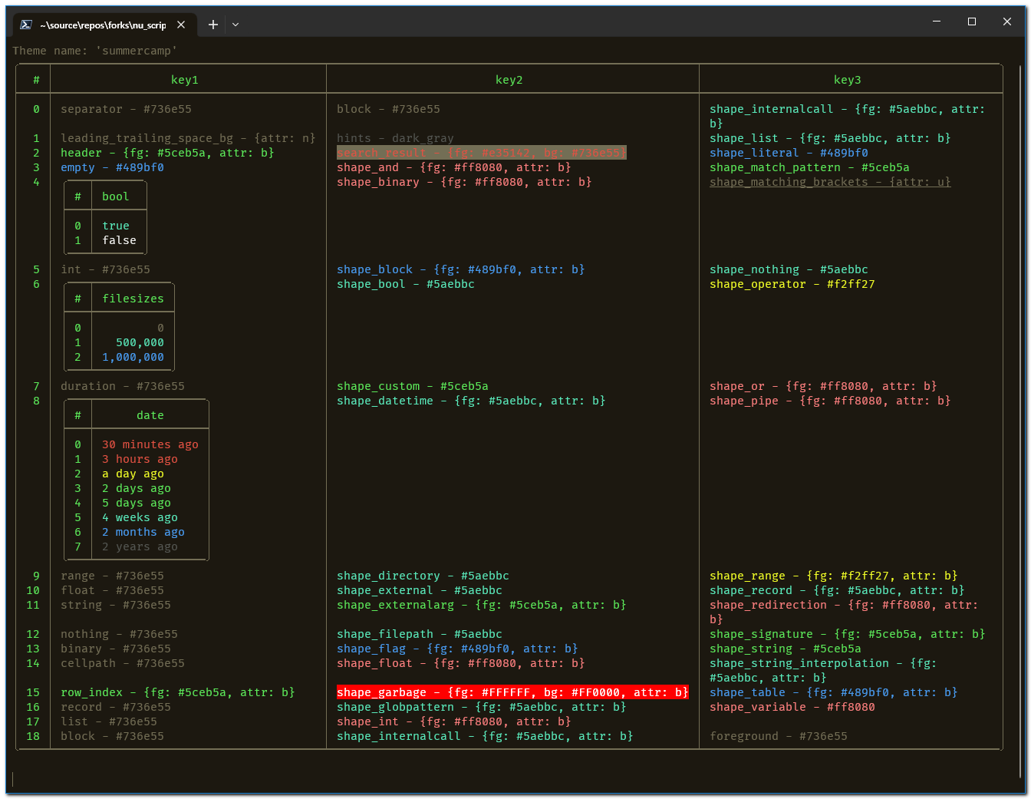
Task: Close the terminal window
Action: (x=1007, y=21)
